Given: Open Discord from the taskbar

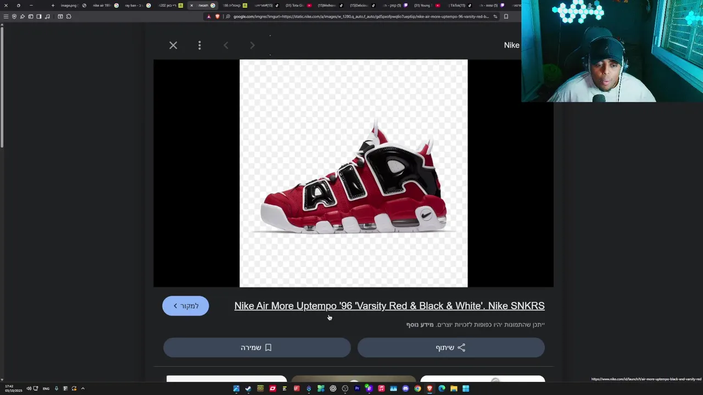Looking at the screenshot, I should 405,388.
